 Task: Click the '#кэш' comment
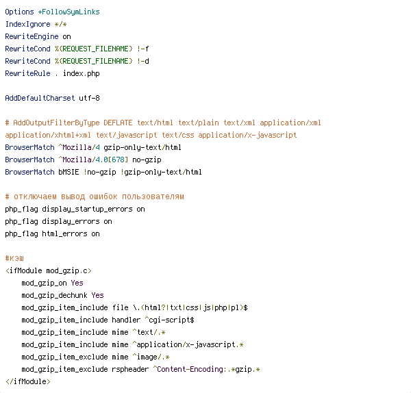coord(14,259)
